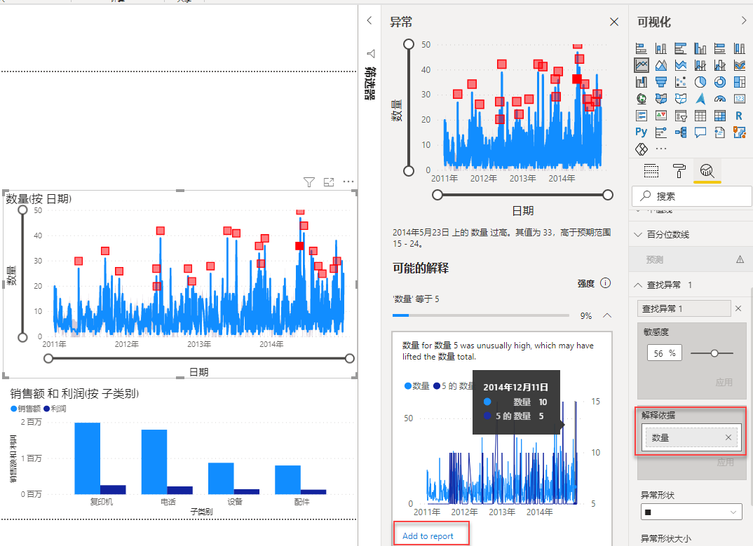The image size is (753, 546).
Task: Collapse the 筛选器 pane chevron
Action: 369,20
